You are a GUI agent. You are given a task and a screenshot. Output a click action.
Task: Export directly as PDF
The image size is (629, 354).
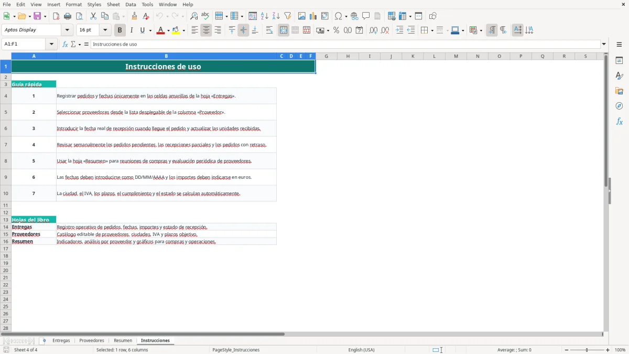56,16
